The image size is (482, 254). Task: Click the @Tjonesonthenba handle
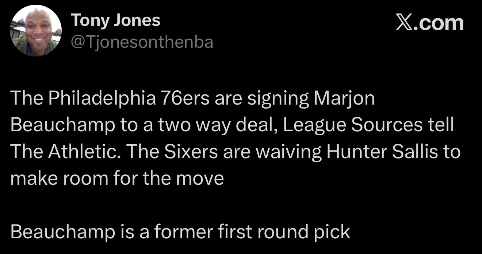click(x=142, y=43)
